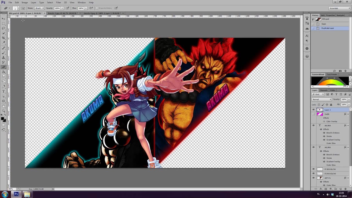Add a layer mask
The image size is (352, 198).
(326, 189)
